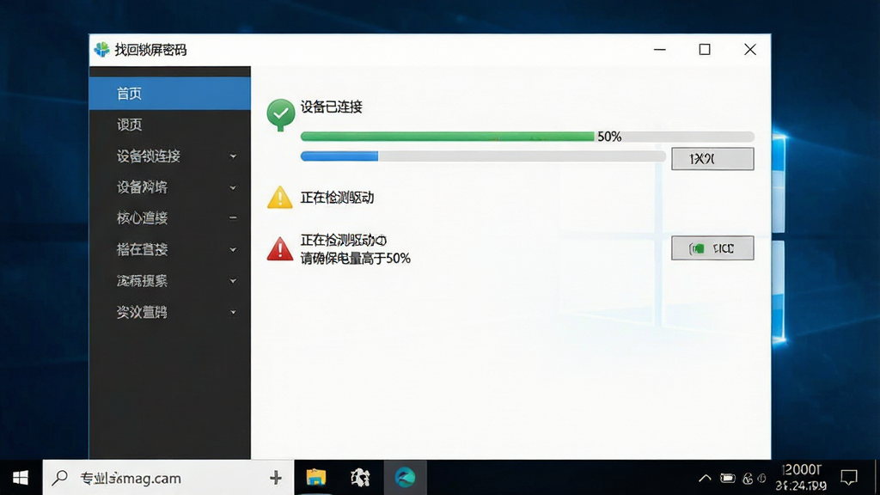Click the 设备已连接 status text
This screenshot has width=880, height=495.
[x=331, y=107]
